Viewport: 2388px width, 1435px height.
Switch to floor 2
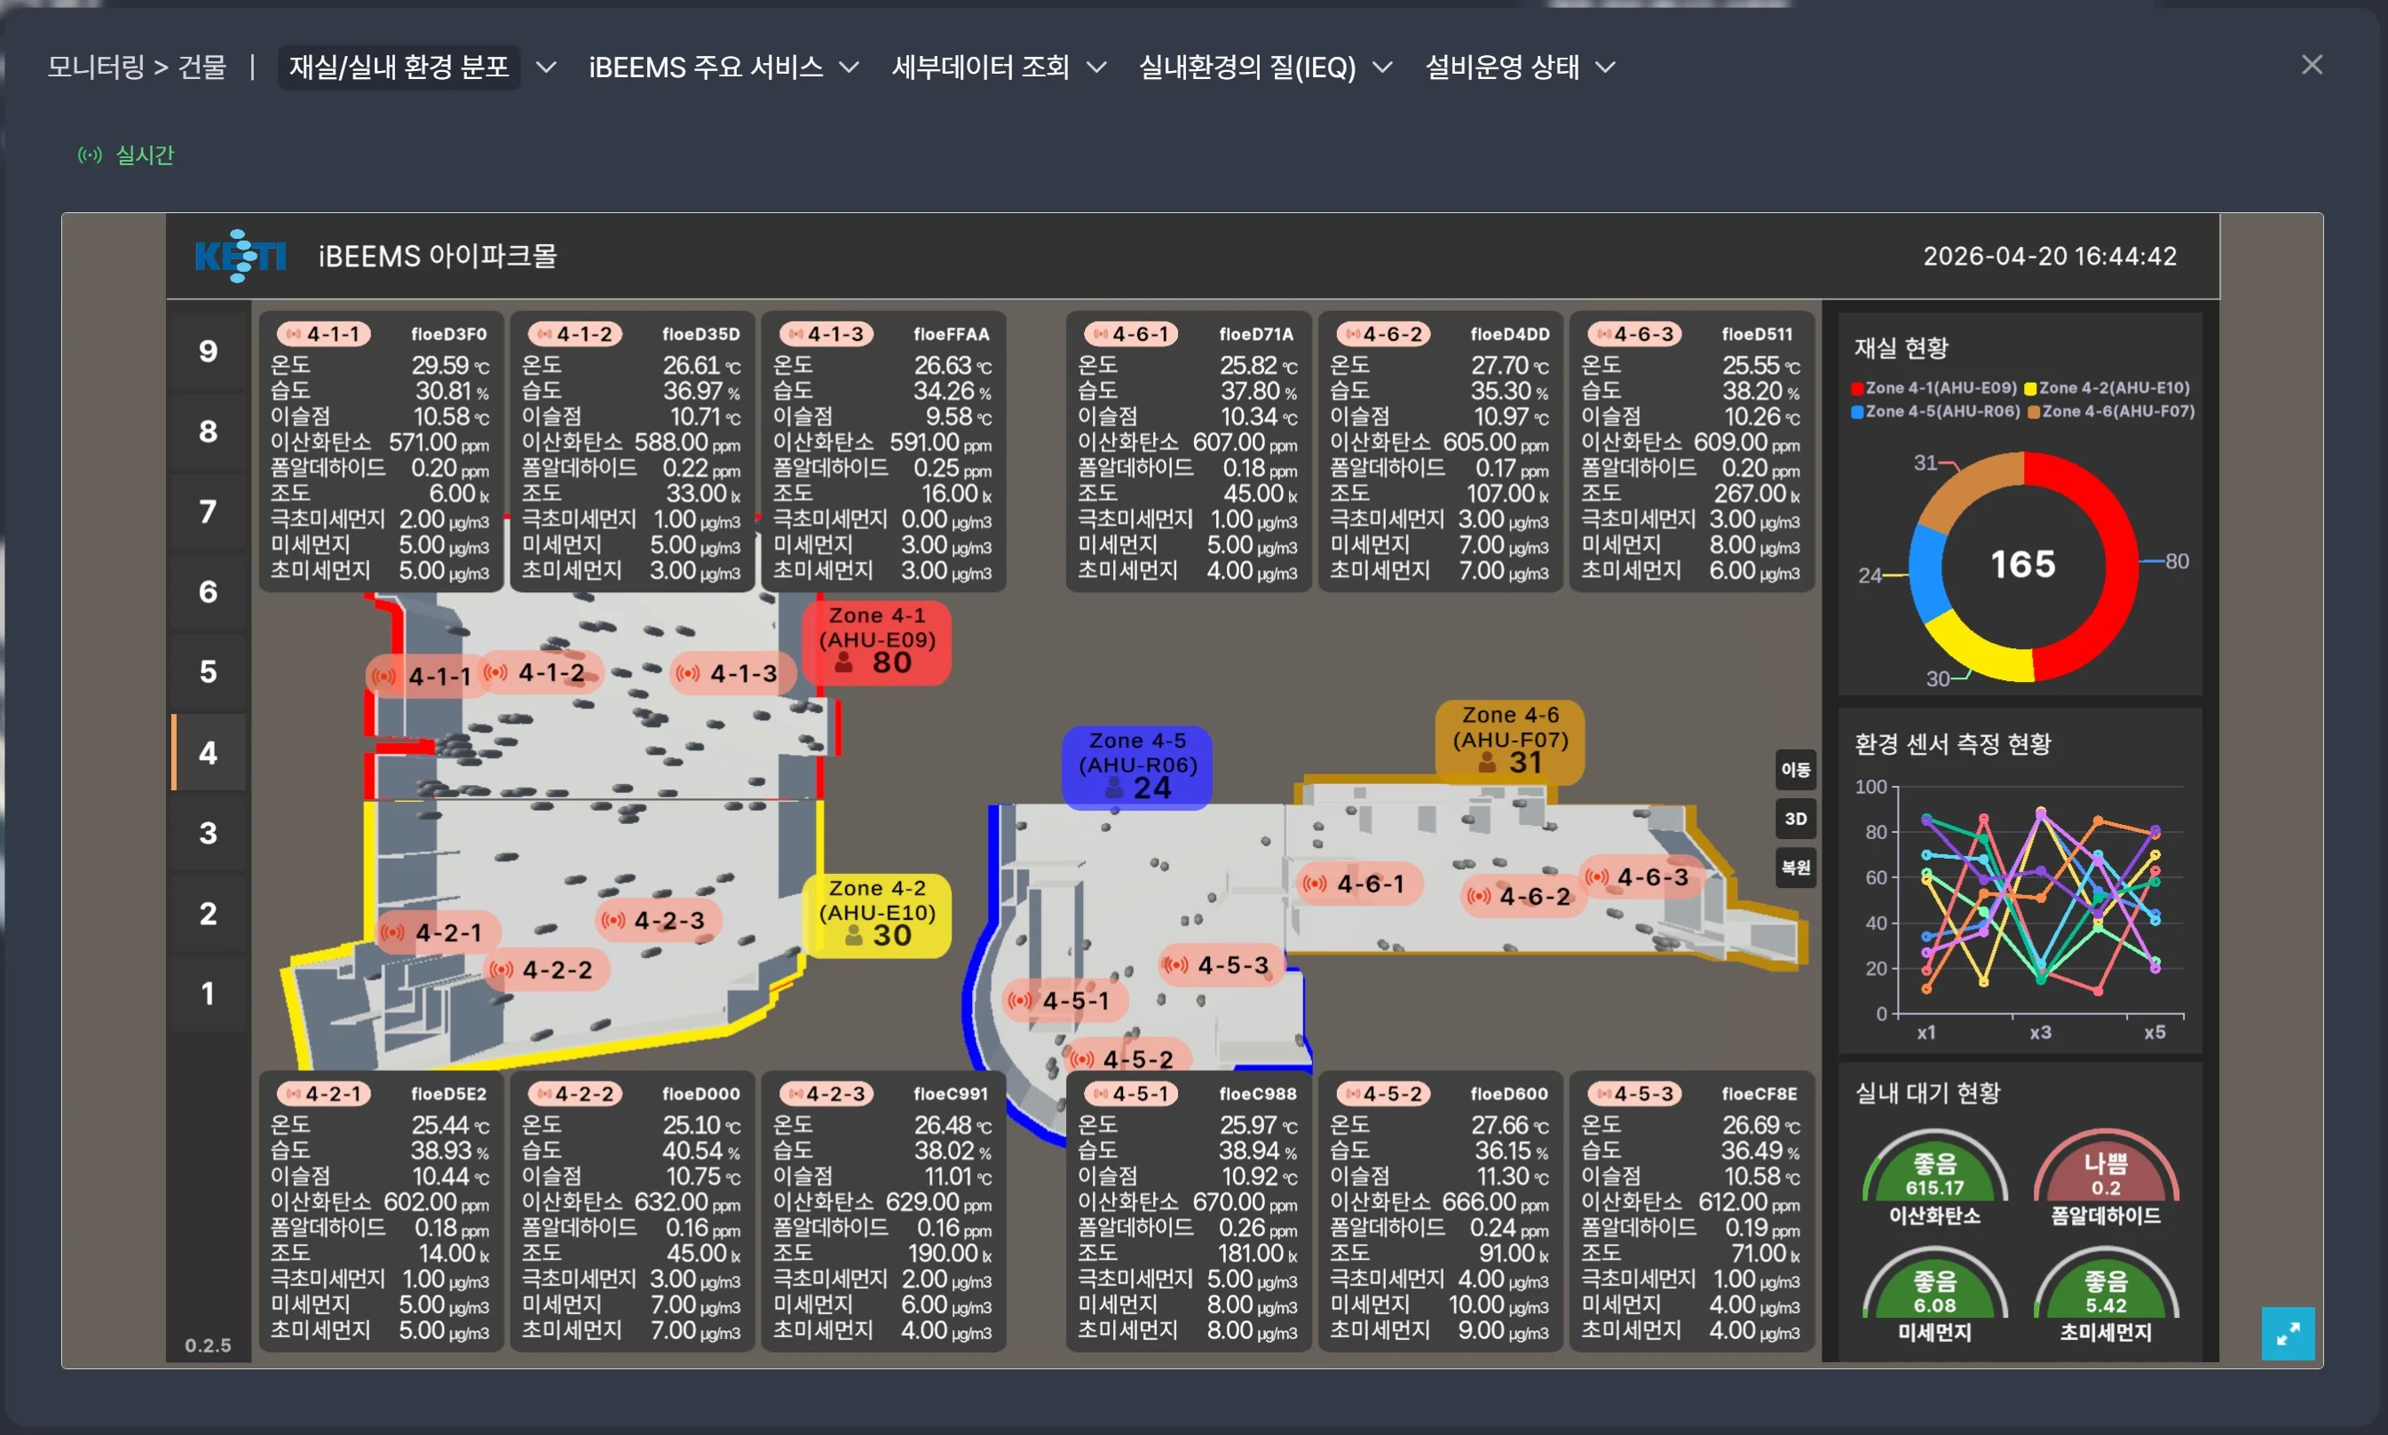[x=209, y=913]
